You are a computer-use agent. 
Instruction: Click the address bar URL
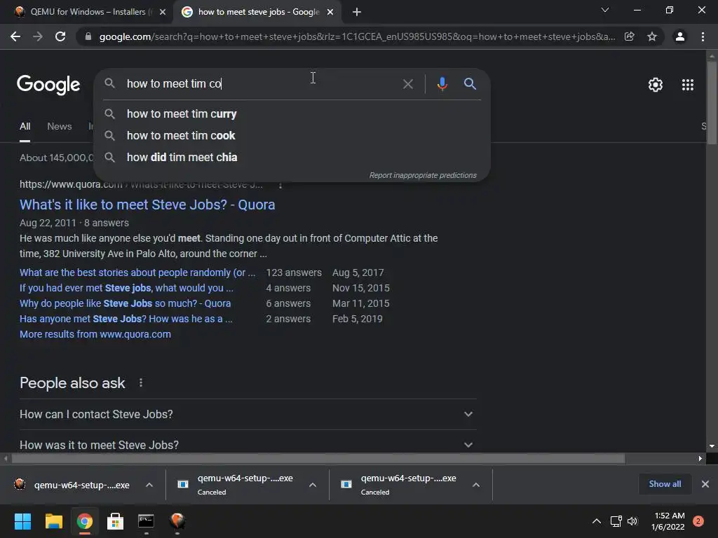pyautogui.click(x=357, y=36)
